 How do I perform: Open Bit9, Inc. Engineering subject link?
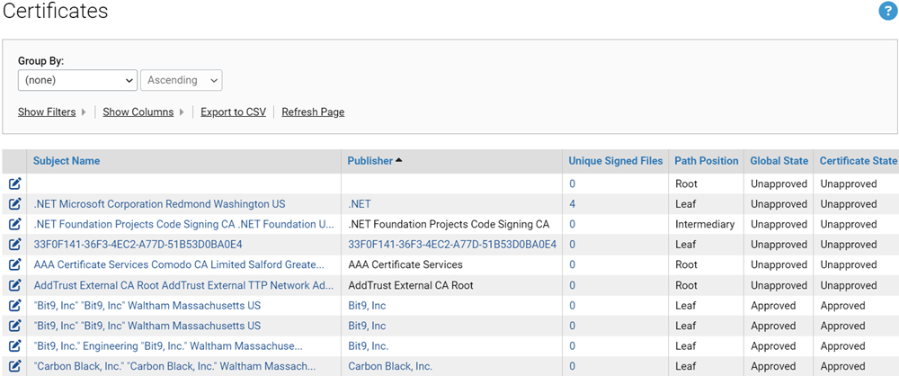pos(168,346)
